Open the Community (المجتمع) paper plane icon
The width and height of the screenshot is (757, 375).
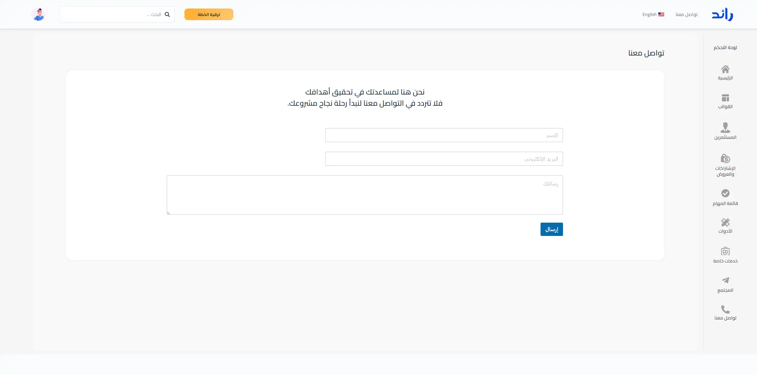click(x=725, y=280)
